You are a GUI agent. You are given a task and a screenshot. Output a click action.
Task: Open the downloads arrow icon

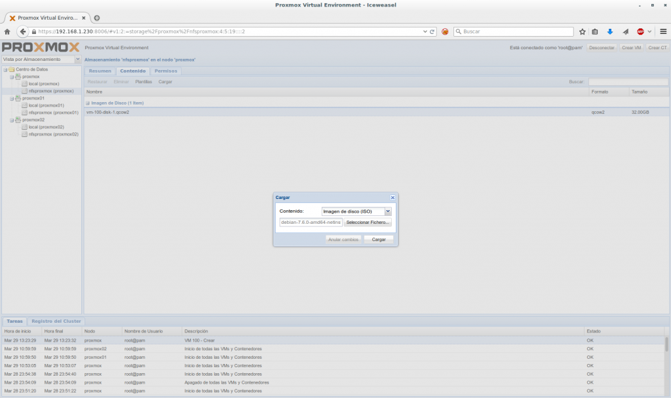(609, 31)
